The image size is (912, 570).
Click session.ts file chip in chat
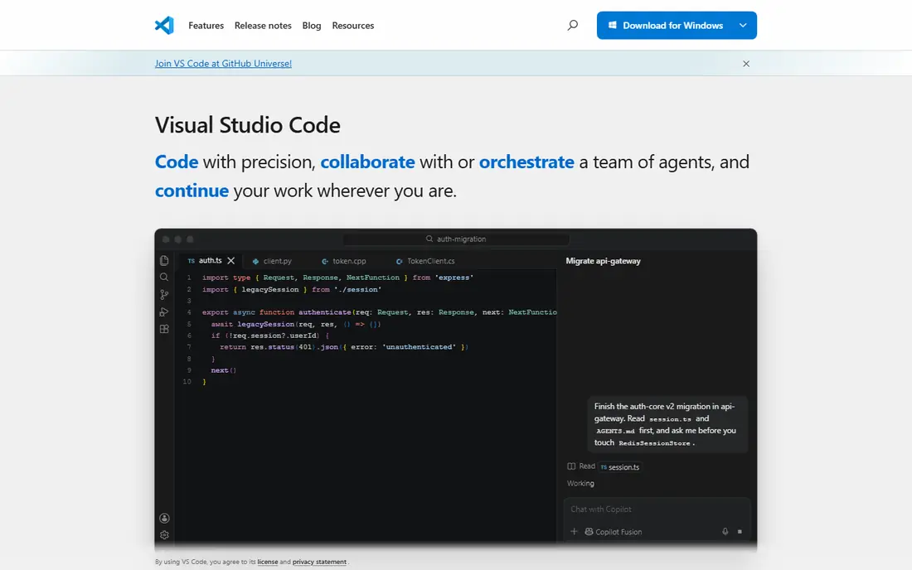[x=620, y=466]
